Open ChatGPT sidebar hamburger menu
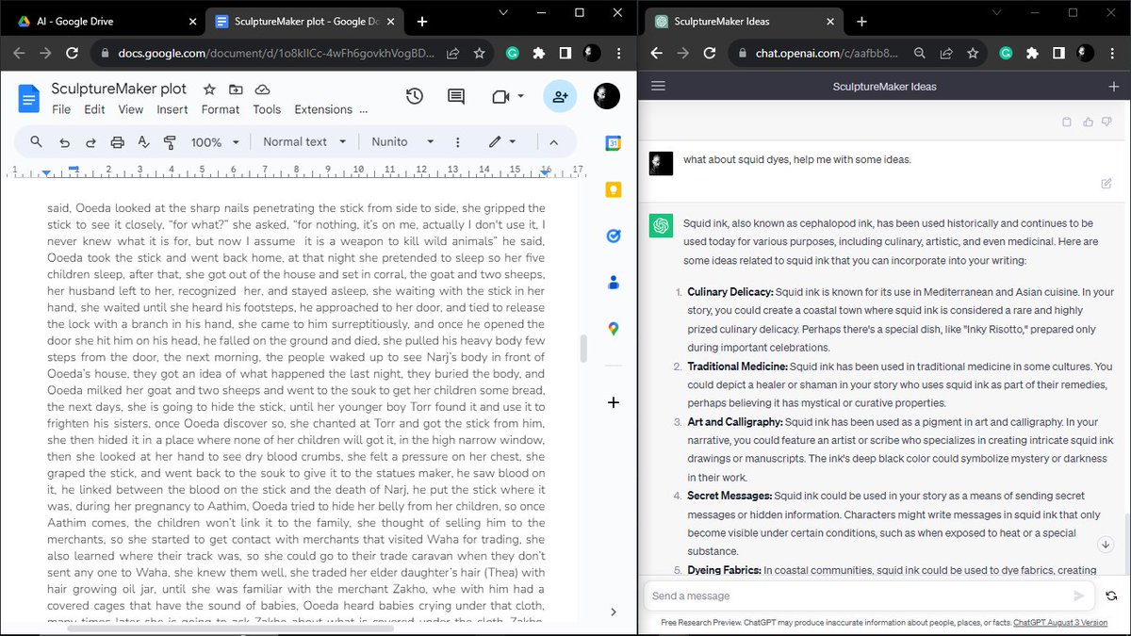 (x=658, y=86)
